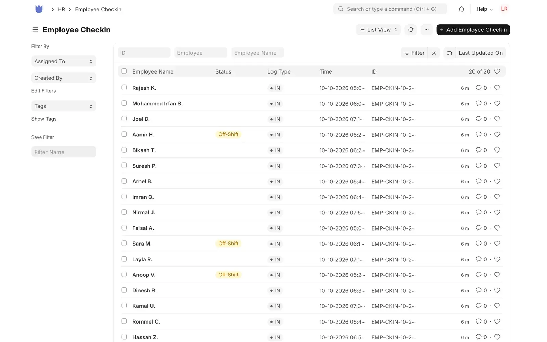Click Show Tags link
Viewport: 547px width, 342px height.
click(44, 119)
